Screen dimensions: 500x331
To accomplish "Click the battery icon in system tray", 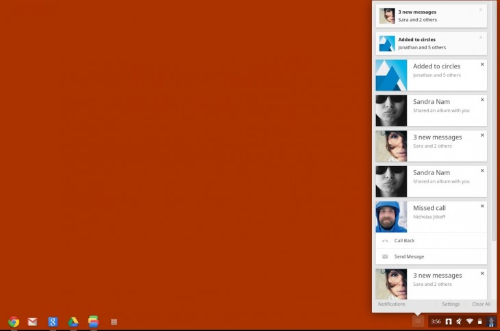I will tap(479, 321).
